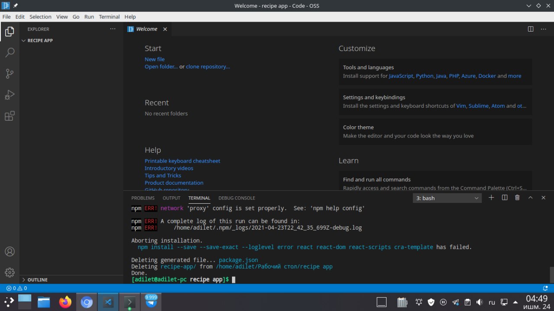Open the application launcher on taskbar
The height and width of the screenshot is (311, 554).
point(9,302)
